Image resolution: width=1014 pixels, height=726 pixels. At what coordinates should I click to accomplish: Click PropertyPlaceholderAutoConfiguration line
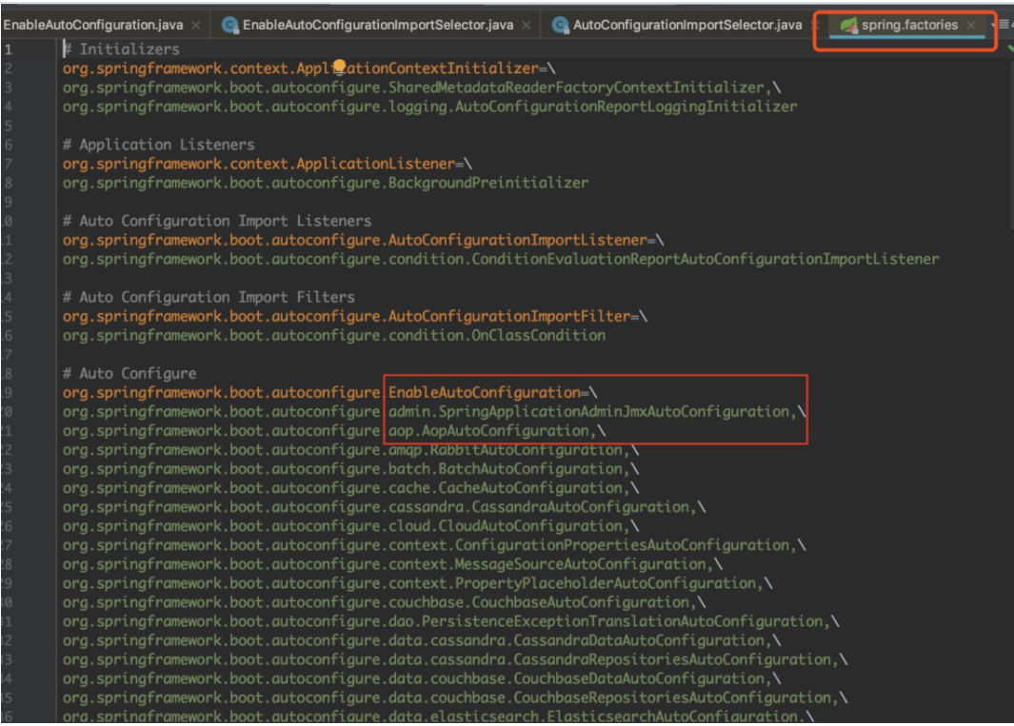pyautogui.click(x=417, y=583)
